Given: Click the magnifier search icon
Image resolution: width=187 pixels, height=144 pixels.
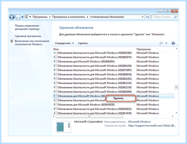Looking at the screenshot, I should pos(175,17).
